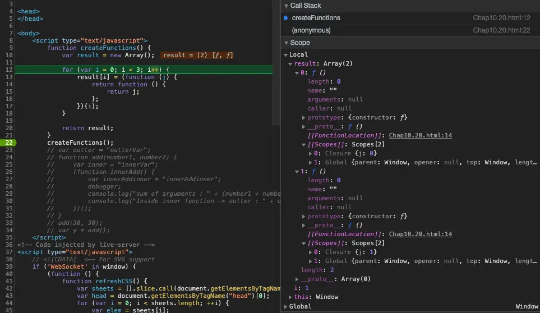Click line number 10 in gutter

pyautogui.click(x=9, y=55)
